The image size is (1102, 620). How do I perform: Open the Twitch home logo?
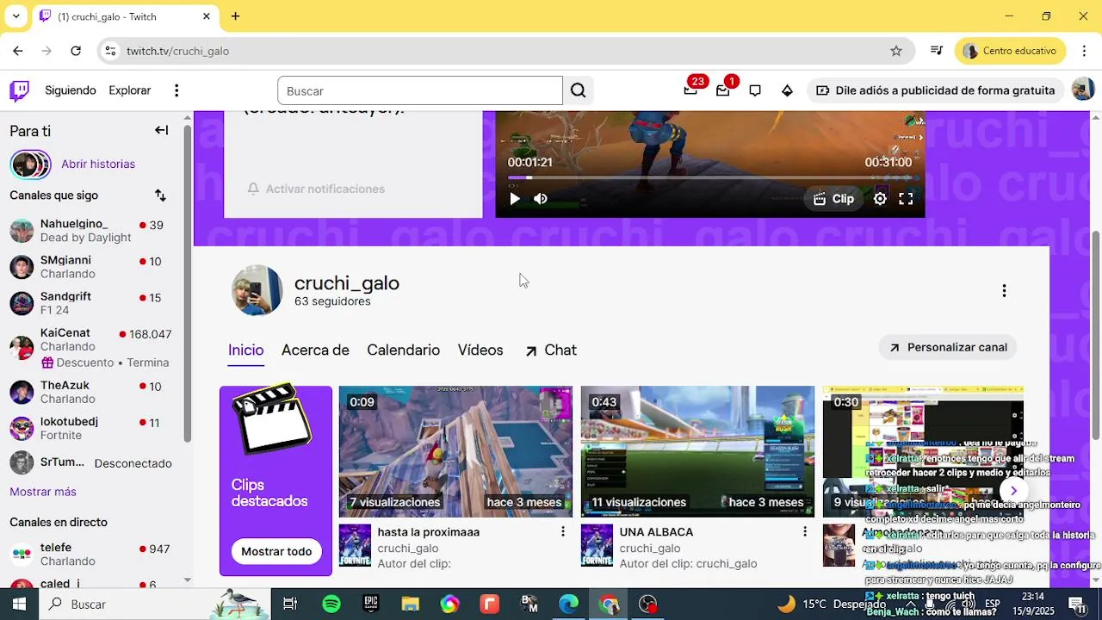click(19, 90)
